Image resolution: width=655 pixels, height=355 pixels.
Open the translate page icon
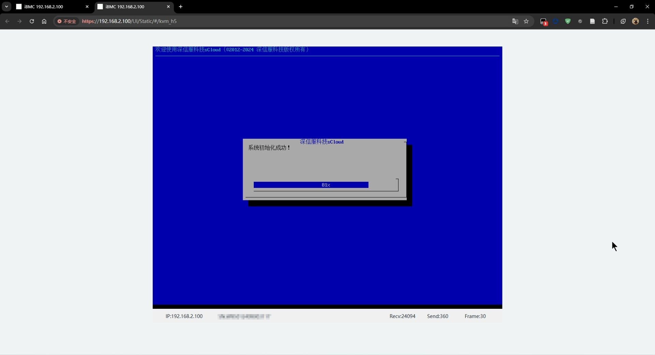515,21
